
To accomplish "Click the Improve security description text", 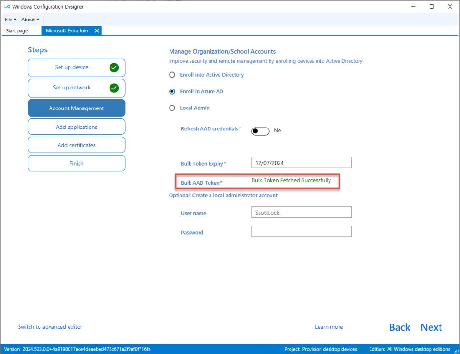I will (266, 61).
